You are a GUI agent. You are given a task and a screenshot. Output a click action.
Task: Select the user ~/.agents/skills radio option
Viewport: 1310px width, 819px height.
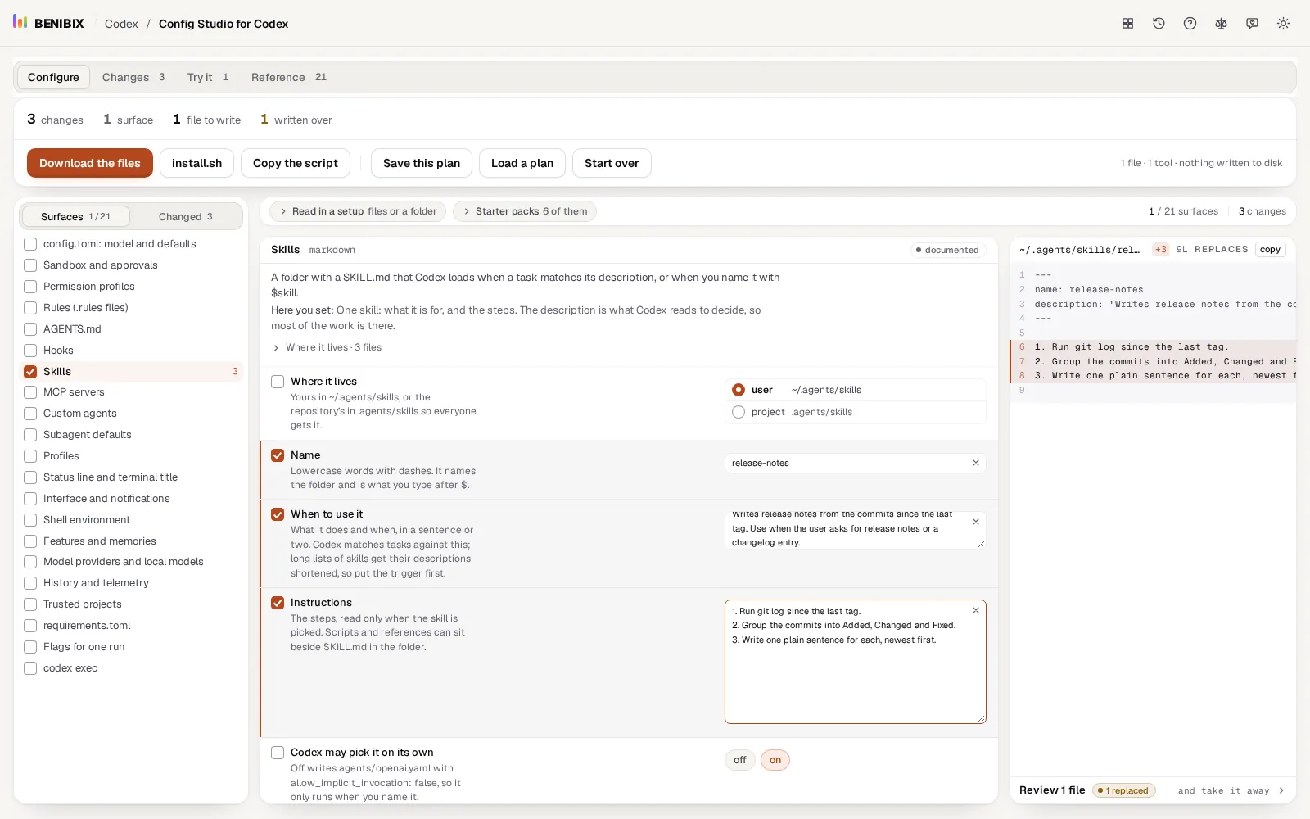[x=739, y=390]
